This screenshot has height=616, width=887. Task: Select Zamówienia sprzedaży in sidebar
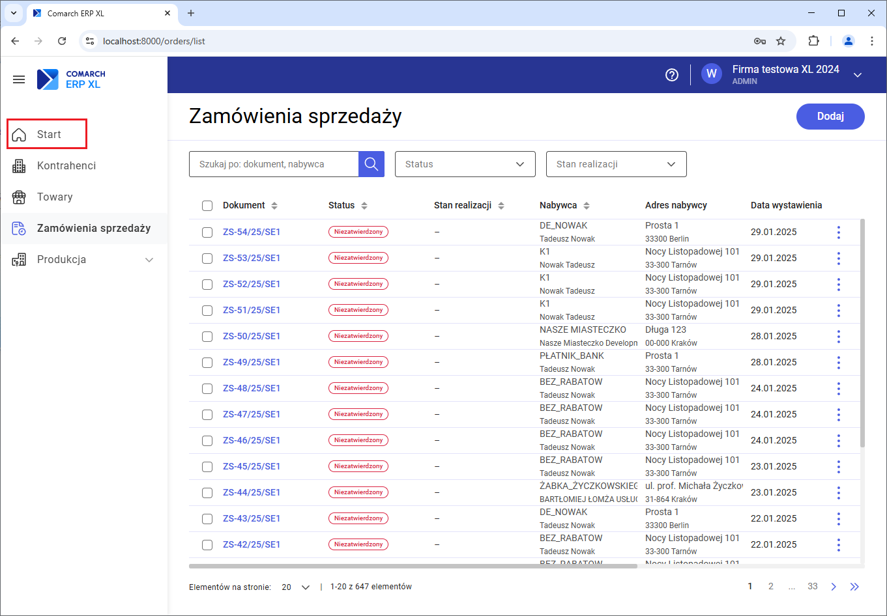tap(84, 229)
